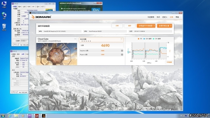
Task: Select the Mainboard tab in lower CPU-Z window
Action: [23, 54]
